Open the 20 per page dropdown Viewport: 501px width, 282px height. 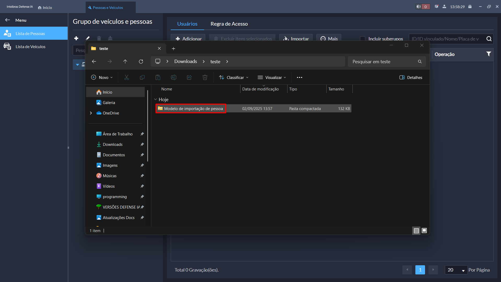point(456,270)
